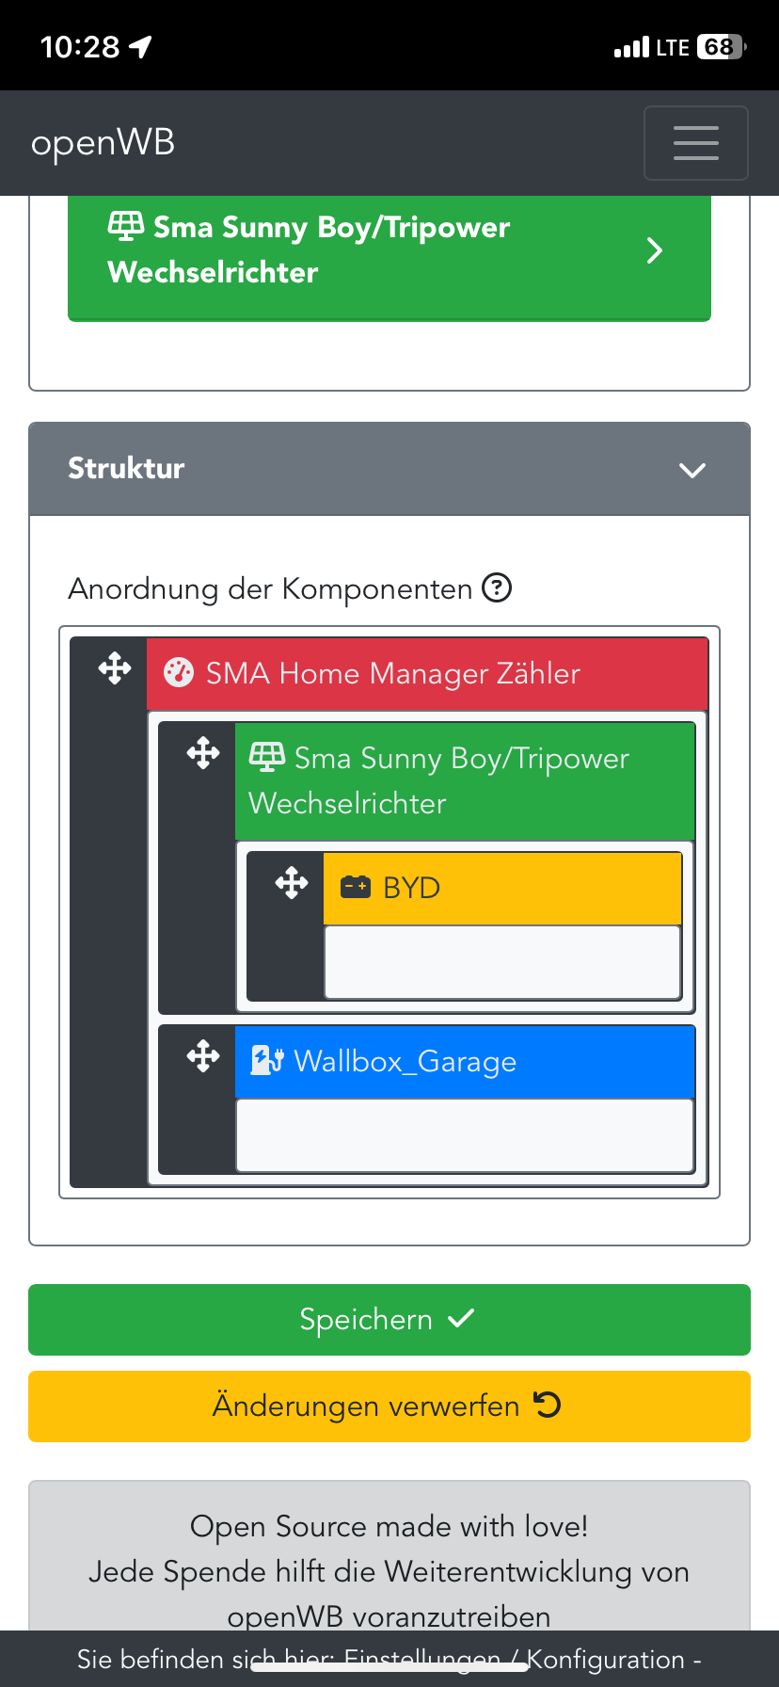Click empty drop area under Wallbox_Garage
779x1687 pixels.
[x=465, y=1135]
